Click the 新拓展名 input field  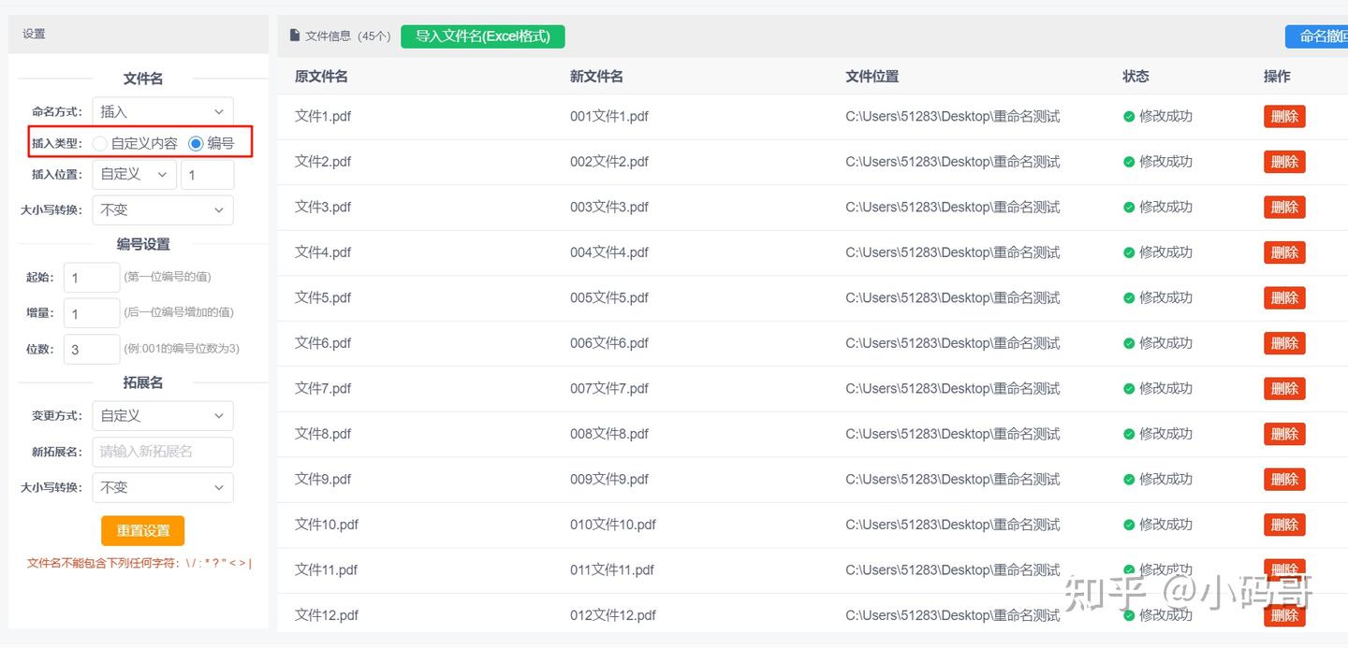pos(162,452)
